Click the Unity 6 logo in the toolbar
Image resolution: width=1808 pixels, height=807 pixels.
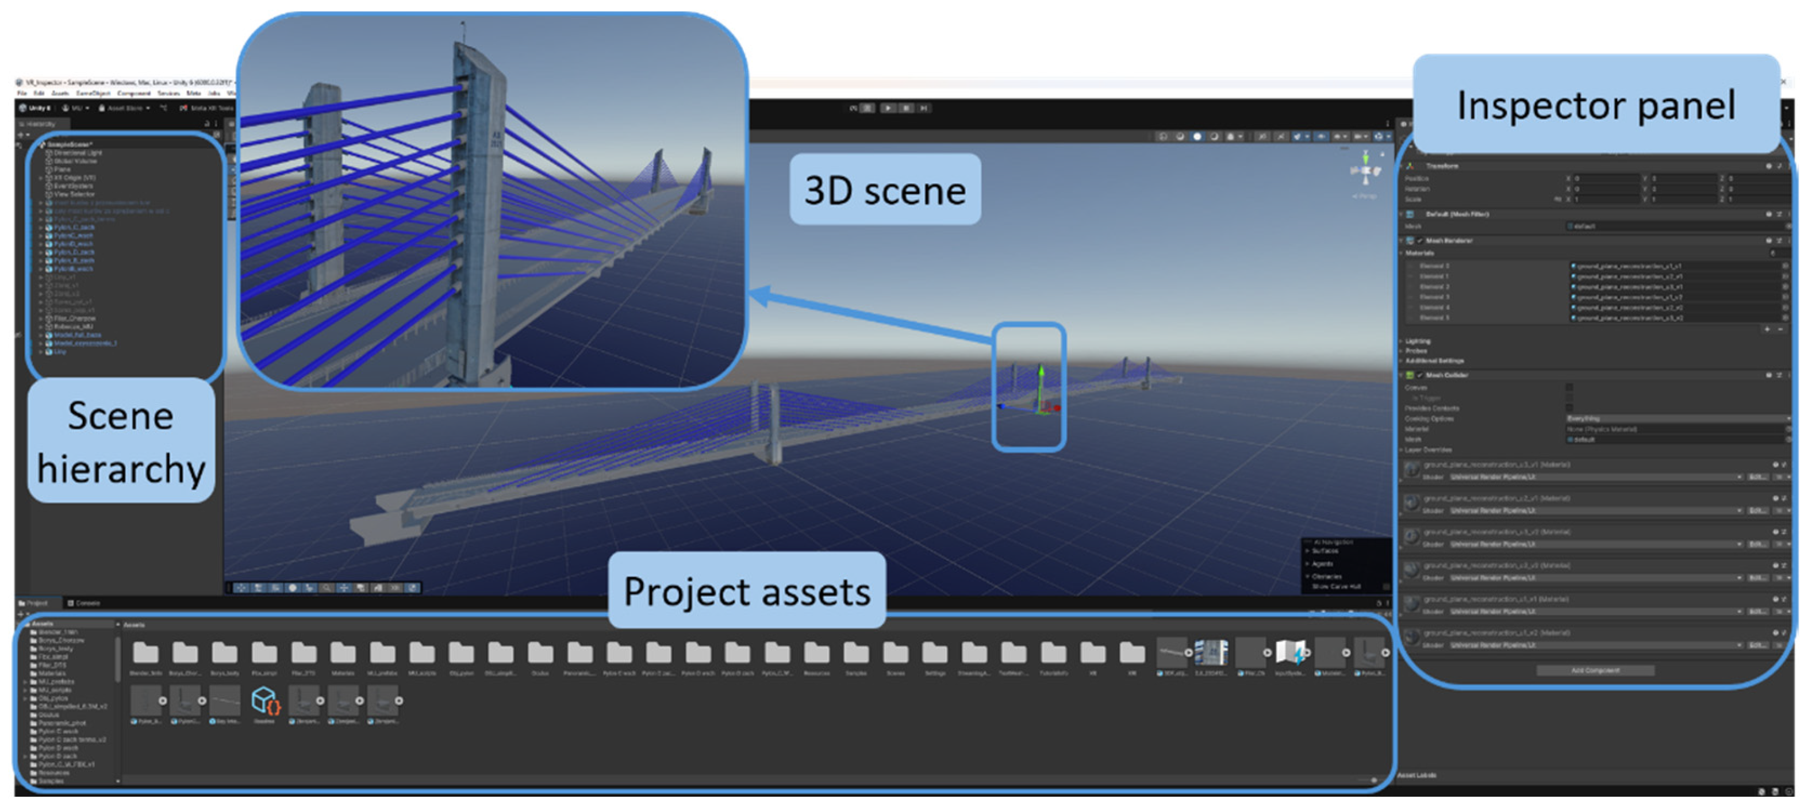(23, 108)
